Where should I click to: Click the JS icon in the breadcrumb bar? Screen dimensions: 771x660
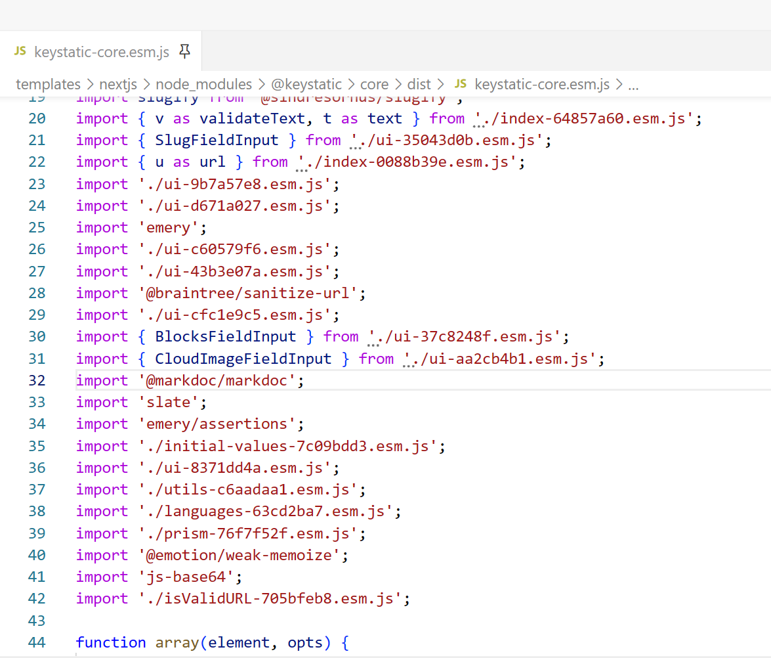click(460, 84)
